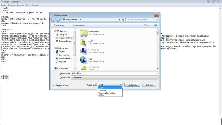Click the Рабочий стол address bar path
Screen dimensions: 222x125
[72, 20]
